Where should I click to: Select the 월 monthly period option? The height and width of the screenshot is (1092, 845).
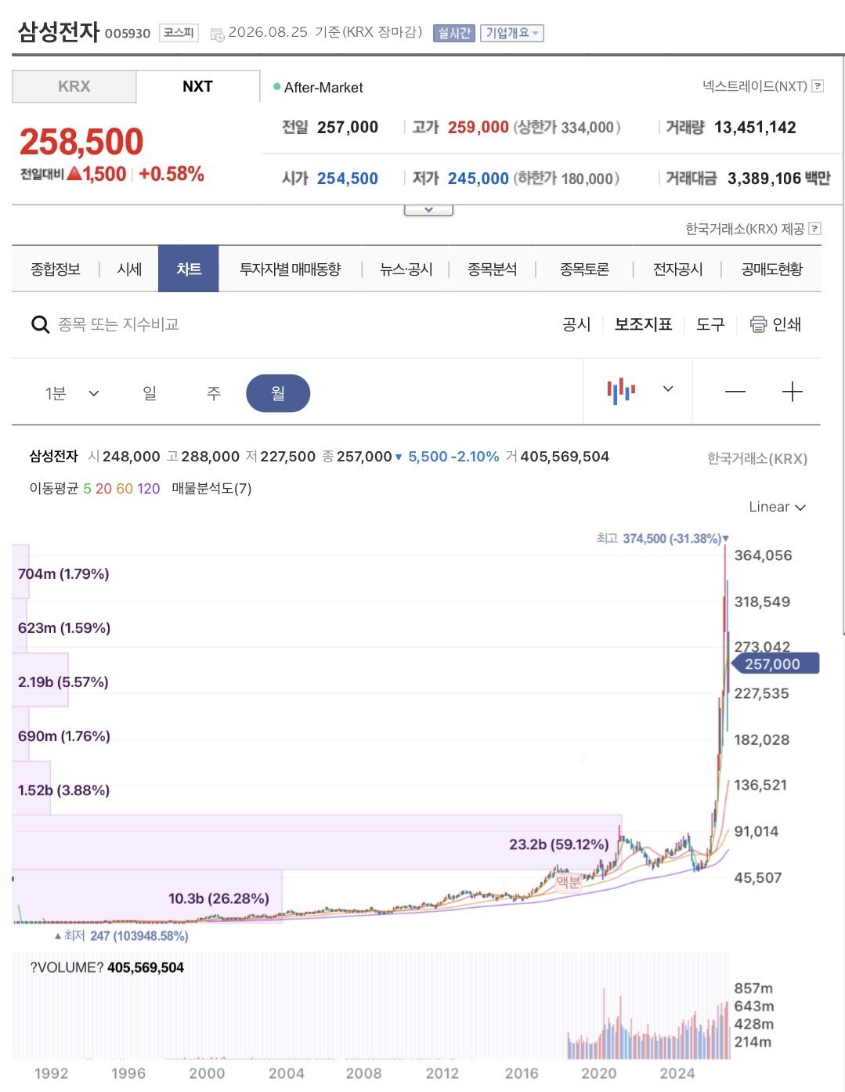278,393
